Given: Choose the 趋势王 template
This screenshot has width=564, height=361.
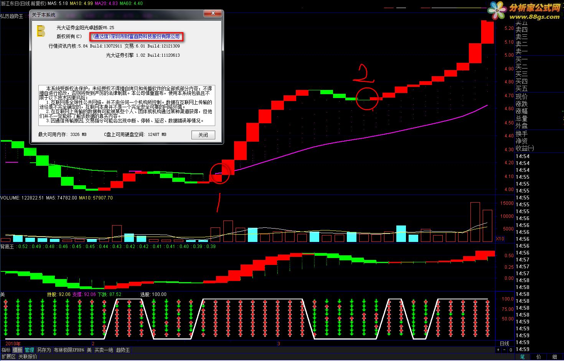Looking at the screenshot, I should tap(123, 350).
